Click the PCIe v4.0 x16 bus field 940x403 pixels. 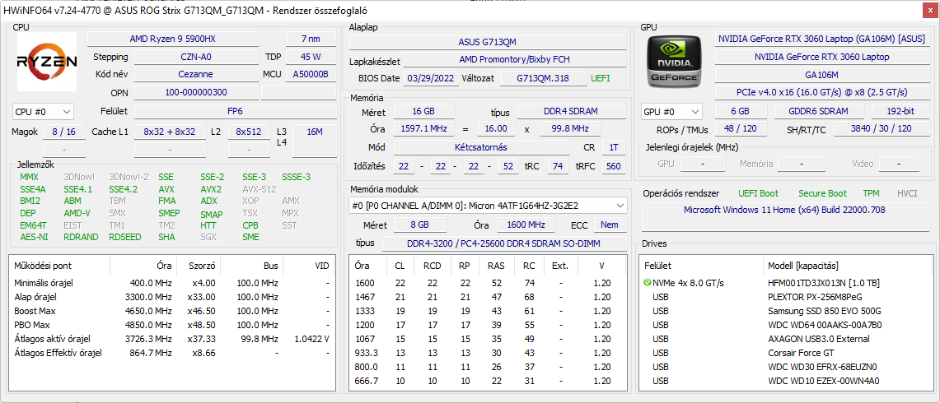tap(821, 92)
